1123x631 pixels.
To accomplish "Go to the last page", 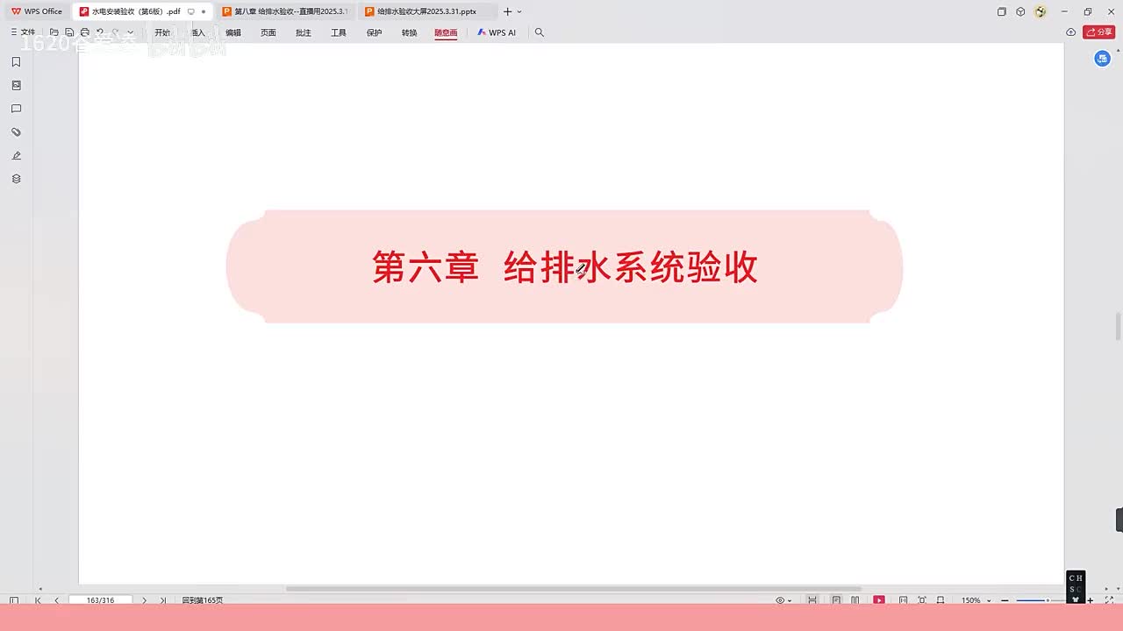I will pyautogui.click(x=163, y=600).
